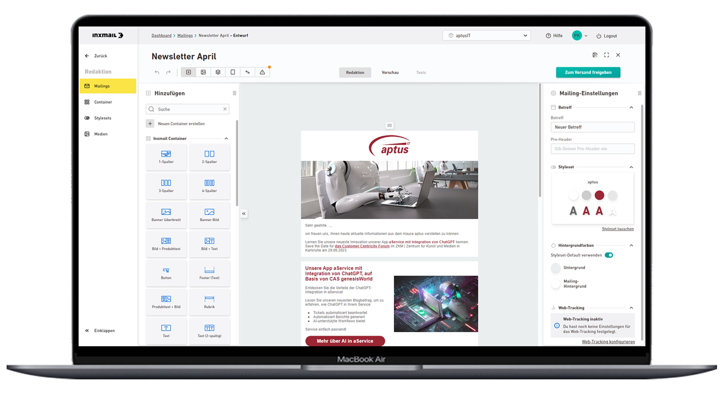Switch to the Tests tab
The width and height of the screenshot is (724, 394).
click(421, 72)
